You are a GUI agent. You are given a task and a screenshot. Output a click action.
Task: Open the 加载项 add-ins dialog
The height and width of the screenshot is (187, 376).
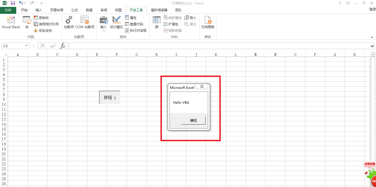(x=69, y=22)
